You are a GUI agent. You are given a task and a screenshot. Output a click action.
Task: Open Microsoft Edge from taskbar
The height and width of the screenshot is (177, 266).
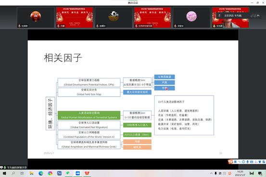[x=41, y=173]
